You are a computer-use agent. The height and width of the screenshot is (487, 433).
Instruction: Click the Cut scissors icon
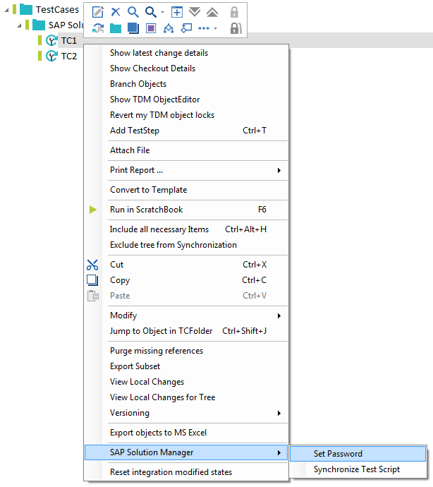point(92,265)
